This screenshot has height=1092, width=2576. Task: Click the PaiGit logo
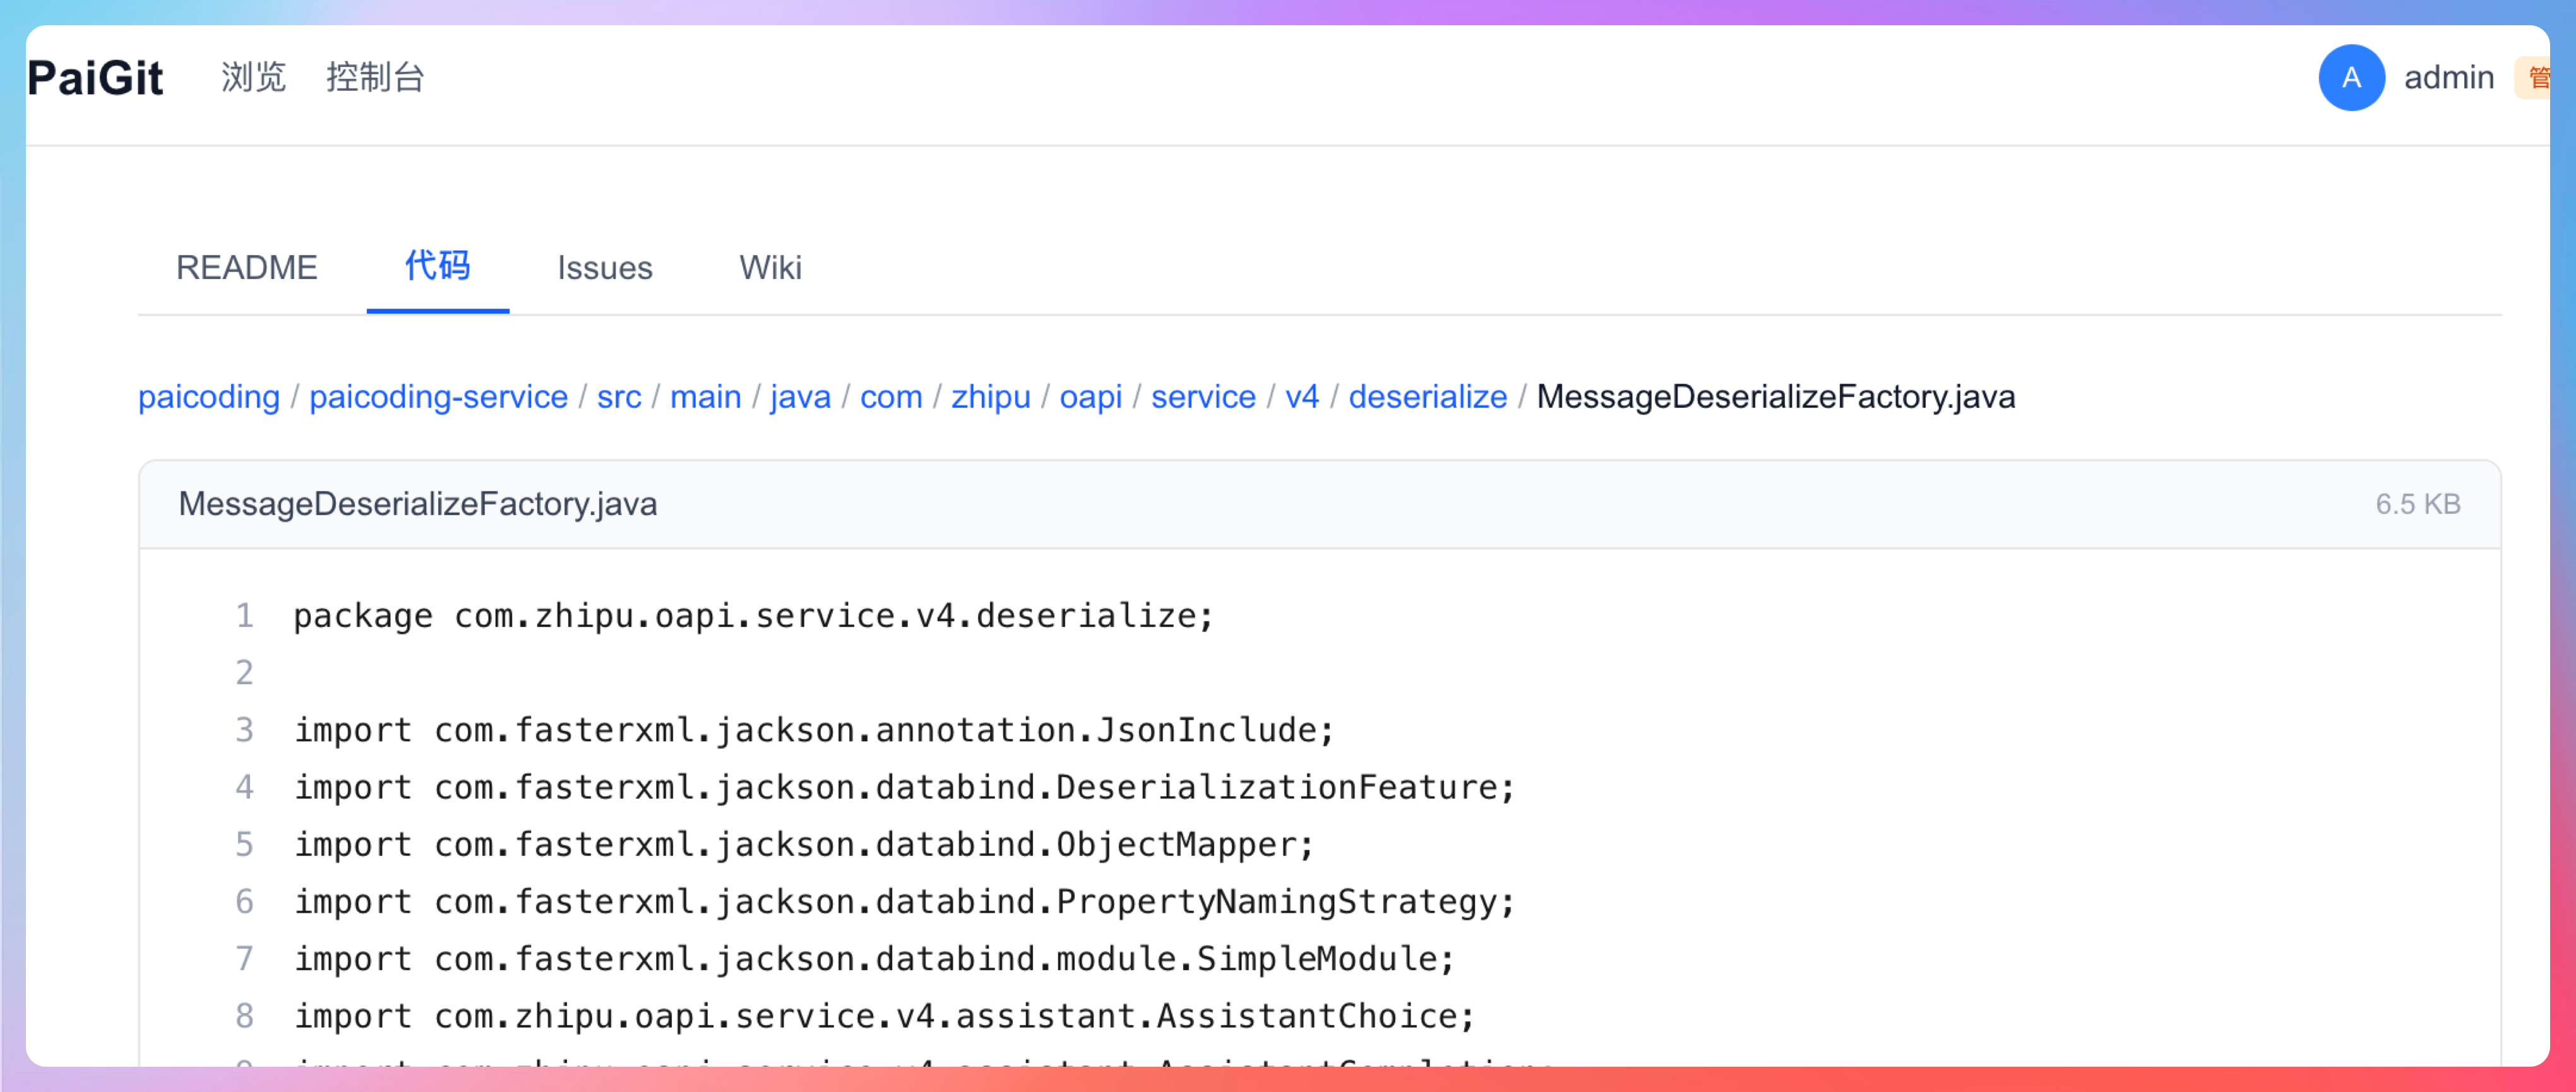[x=95, y=78]
